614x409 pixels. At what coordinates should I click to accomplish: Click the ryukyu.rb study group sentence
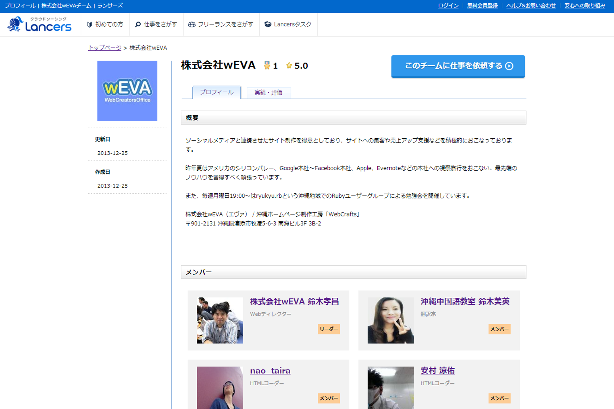(328, 196)
